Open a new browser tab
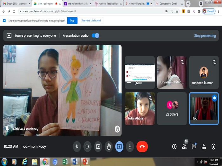 pyautogui.click(x=188, y=4)
